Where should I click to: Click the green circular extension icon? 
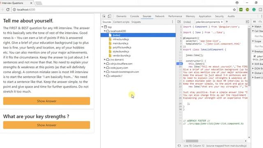click(x=254, y=9)
